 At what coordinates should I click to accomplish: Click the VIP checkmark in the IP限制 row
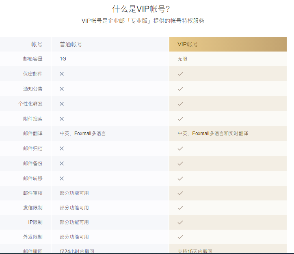180,222
